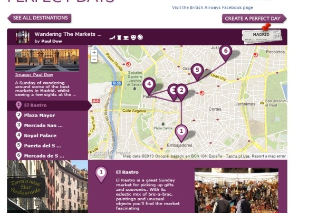Click the Calle Segovia street label
The height and width of the screenshot is (213, 327).
[x=134, y=111]
